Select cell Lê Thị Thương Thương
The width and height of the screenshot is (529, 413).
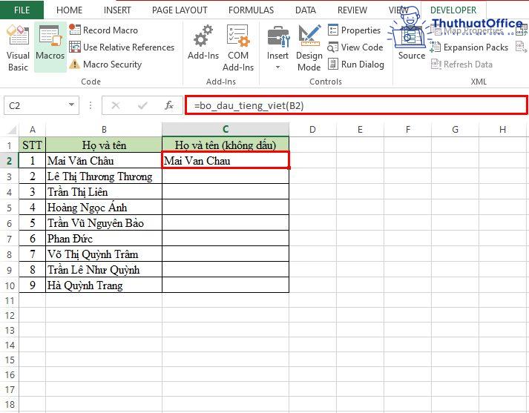pos(104,176)
